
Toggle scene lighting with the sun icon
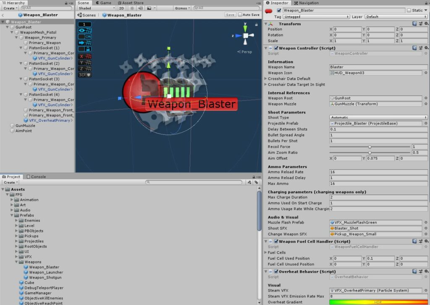132,8
